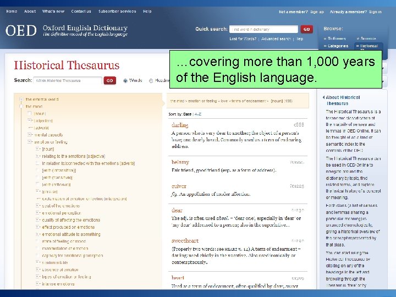Open Help link under Quick search
This screenshot has width=396, height=297.
click(300, 39)
